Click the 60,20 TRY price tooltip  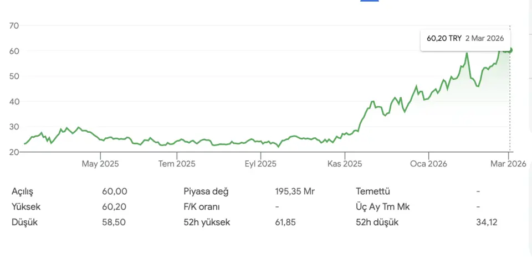(464, 38)
